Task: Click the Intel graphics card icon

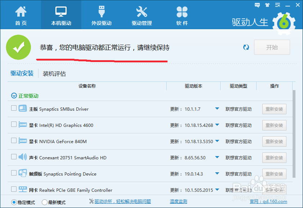Action: (x=23, y=124)
